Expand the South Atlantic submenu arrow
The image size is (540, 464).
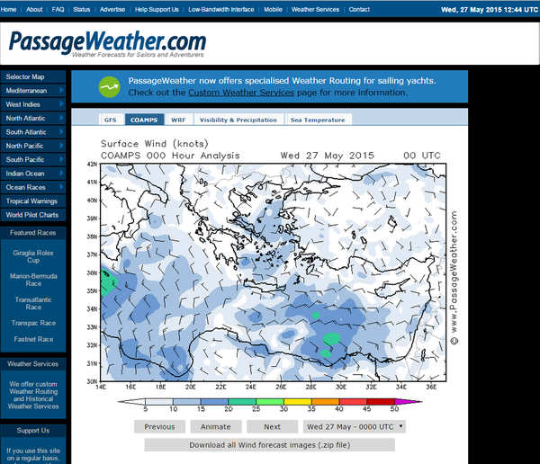[x=61, y=132]
